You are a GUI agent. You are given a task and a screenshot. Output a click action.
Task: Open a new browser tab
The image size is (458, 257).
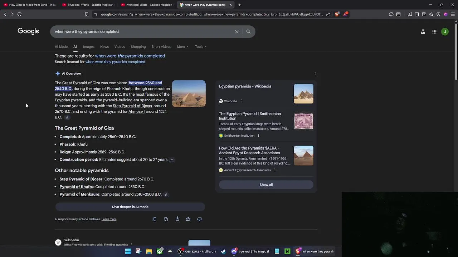pos(239,5)
